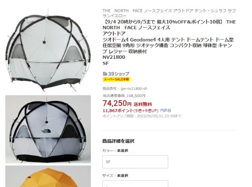Image resolution: width=252 pixels, height=187 pixels.
Task: Click the red 74,250円 price
Action: click(x=117, y=103)
